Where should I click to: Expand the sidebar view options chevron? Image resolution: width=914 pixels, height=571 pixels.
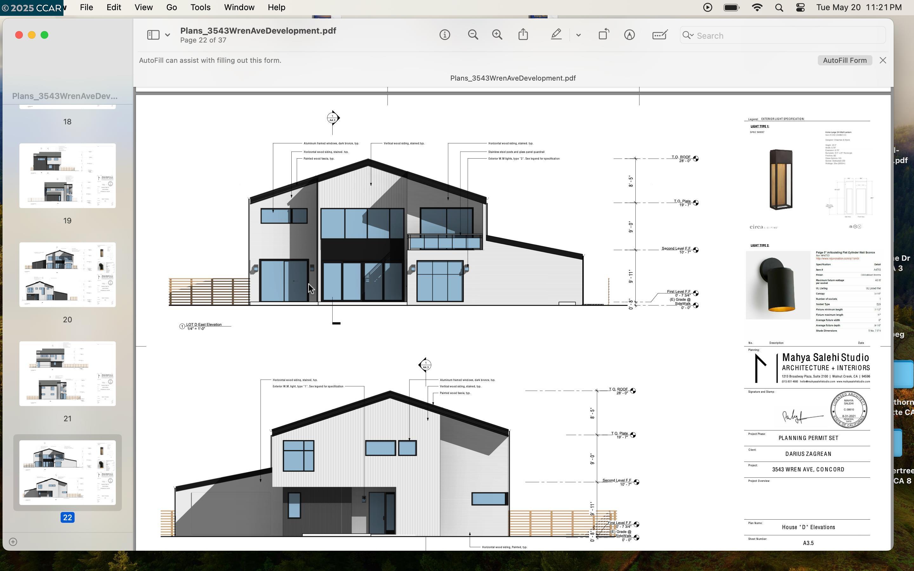click(168, 35)
